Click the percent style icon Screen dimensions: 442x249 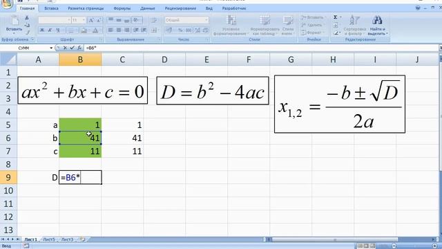click(180, 30)
